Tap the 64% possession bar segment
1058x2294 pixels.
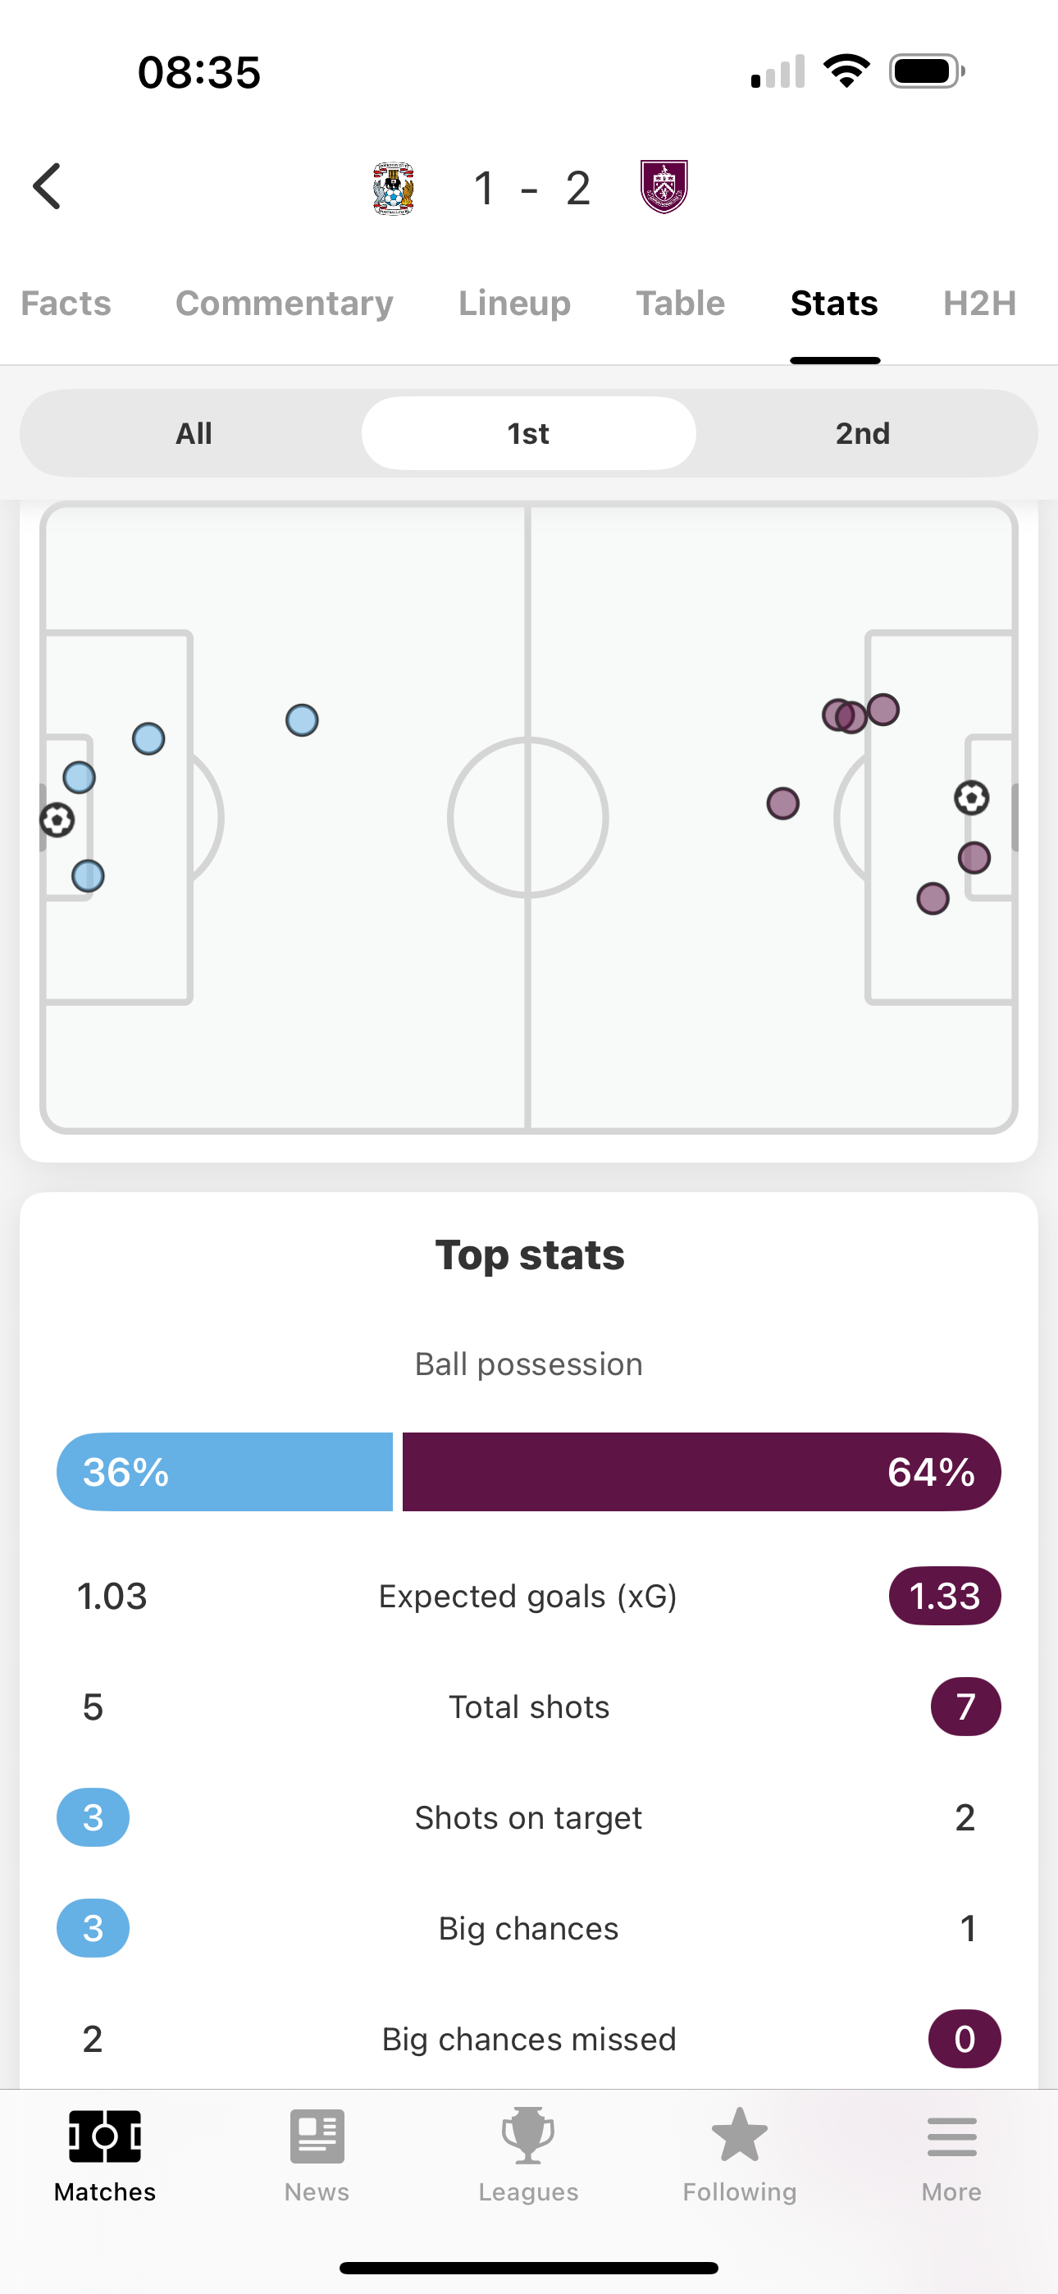(701, 1471)
